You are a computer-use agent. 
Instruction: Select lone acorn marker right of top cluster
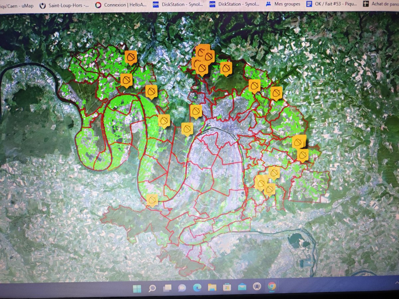(x=226, y=69)
